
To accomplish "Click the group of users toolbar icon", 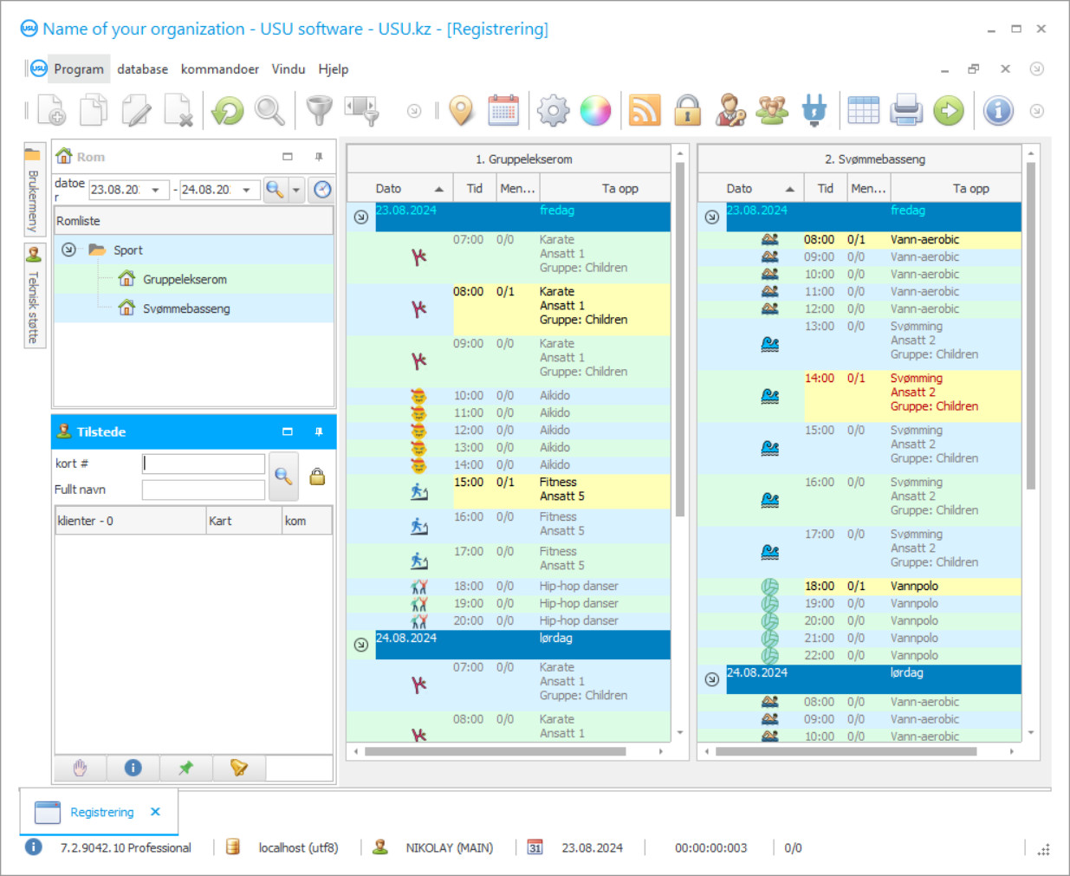I will point(772,111).
